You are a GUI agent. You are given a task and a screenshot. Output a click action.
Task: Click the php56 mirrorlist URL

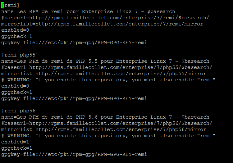click(x=104, y=129)
